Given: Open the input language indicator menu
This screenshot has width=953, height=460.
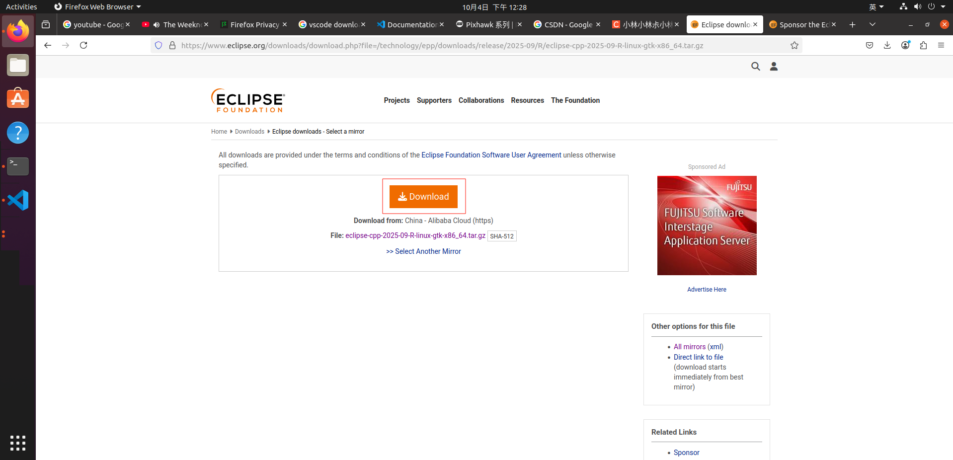Looking at the screenshot, I should pyautogui.click(x=876, y=7).
